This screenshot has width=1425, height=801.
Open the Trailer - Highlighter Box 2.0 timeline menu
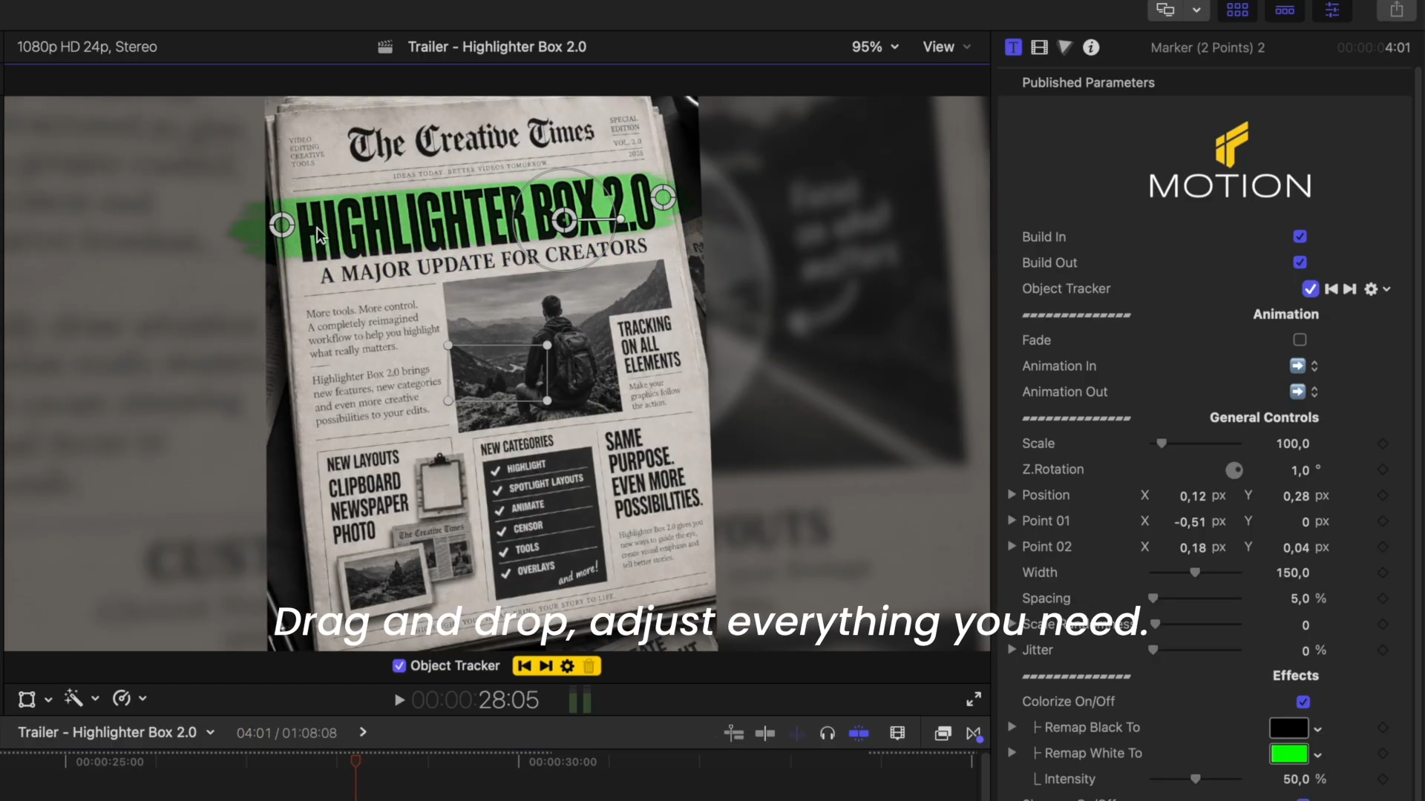click(x=116, y=733)
